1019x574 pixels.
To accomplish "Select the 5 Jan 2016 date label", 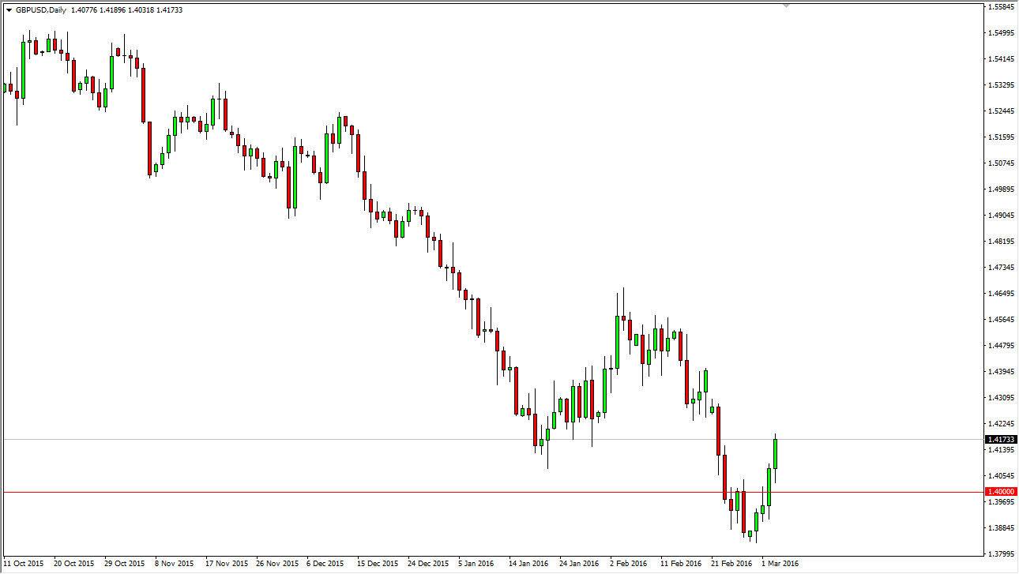I will [475, 565].
